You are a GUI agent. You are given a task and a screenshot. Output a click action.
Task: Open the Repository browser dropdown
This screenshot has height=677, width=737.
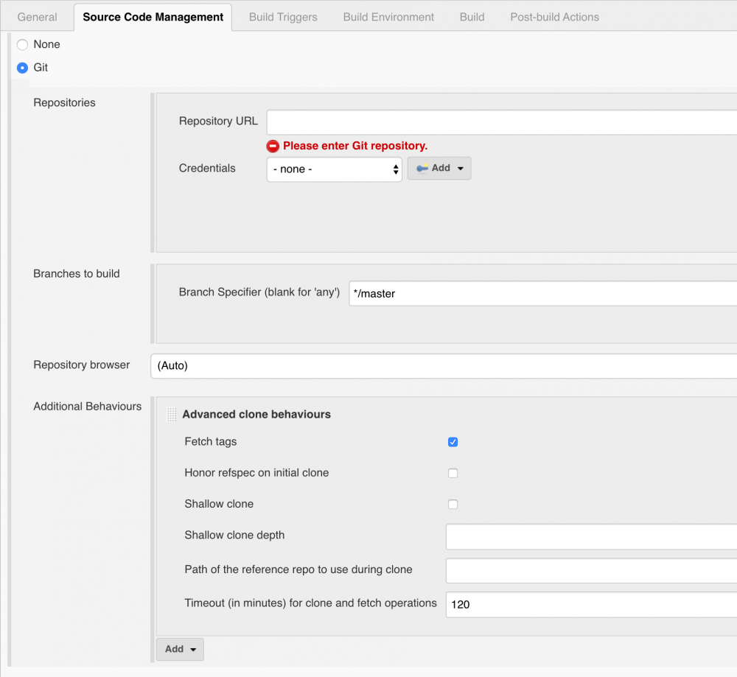click(x=442, y=366)
